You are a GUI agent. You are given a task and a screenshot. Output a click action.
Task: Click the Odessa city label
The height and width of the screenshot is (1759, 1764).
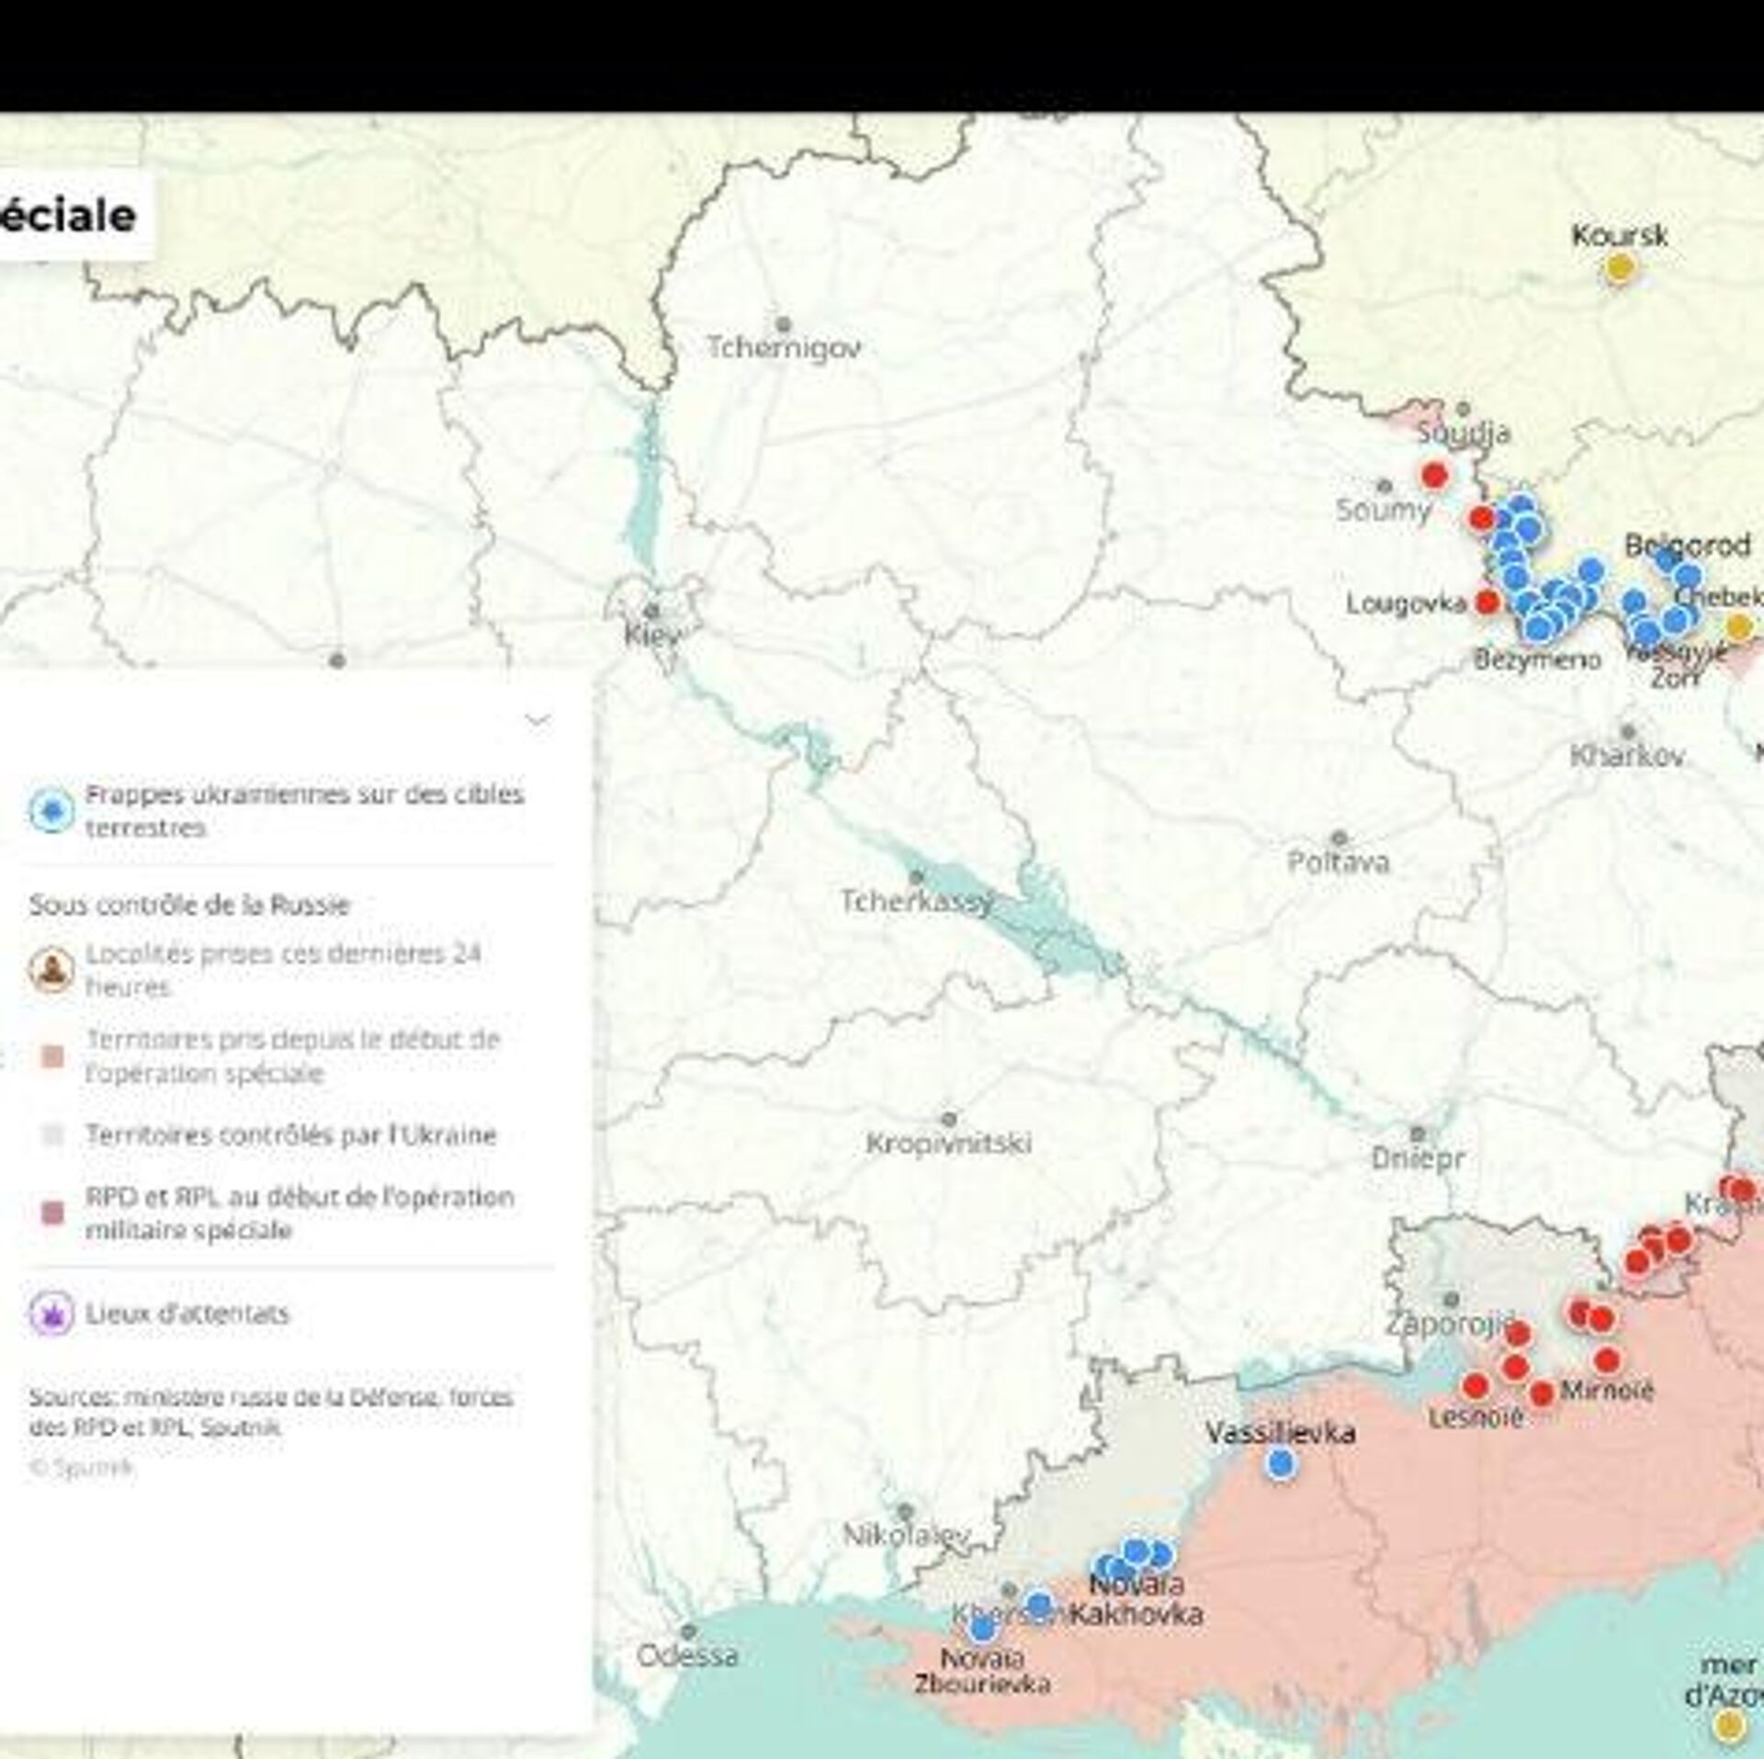687,1656
